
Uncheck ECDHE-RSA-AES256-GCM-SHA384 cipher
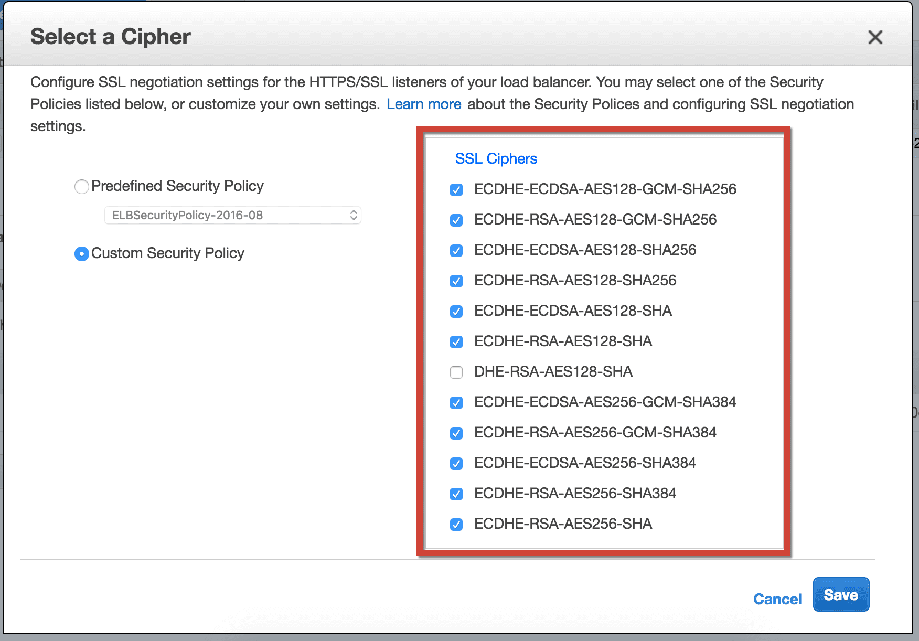(x=456, y=433)
